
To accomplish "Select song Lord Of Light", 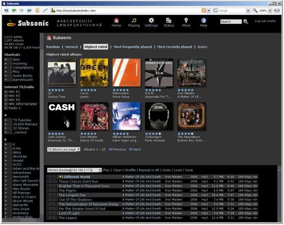I will [x=69, y=213].
